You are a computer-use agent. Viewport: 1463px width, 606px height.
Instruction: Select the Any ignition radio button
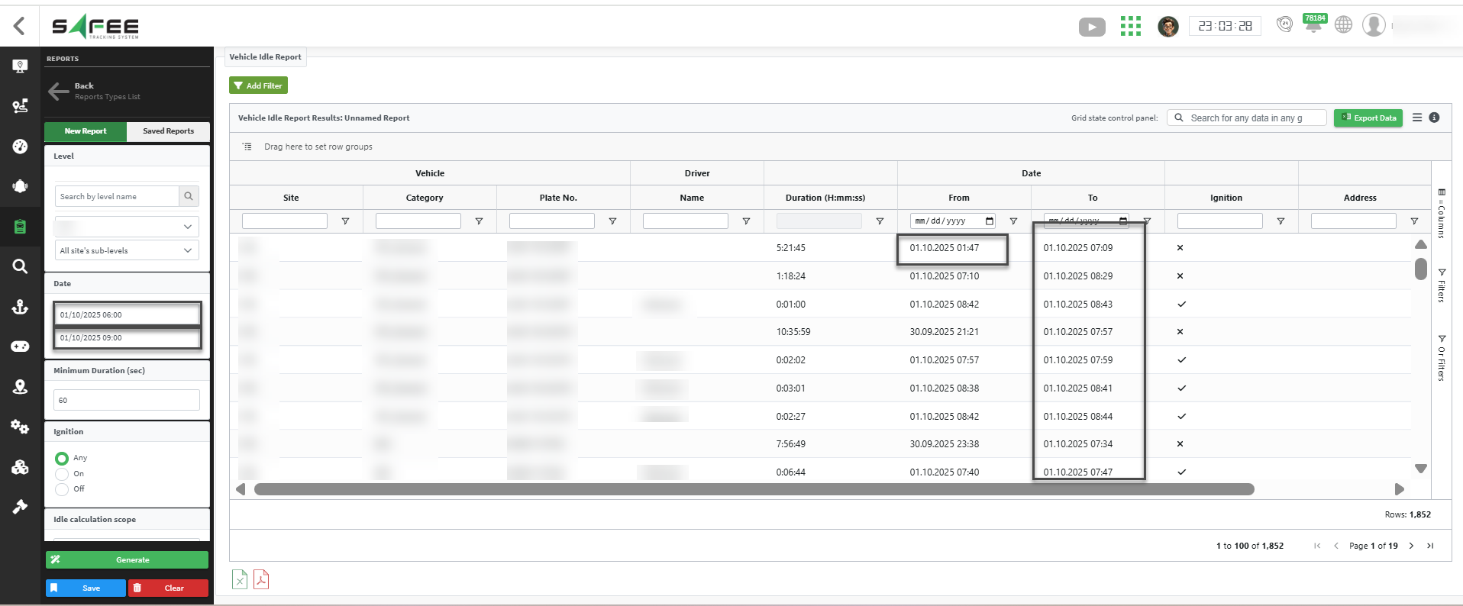62,458
